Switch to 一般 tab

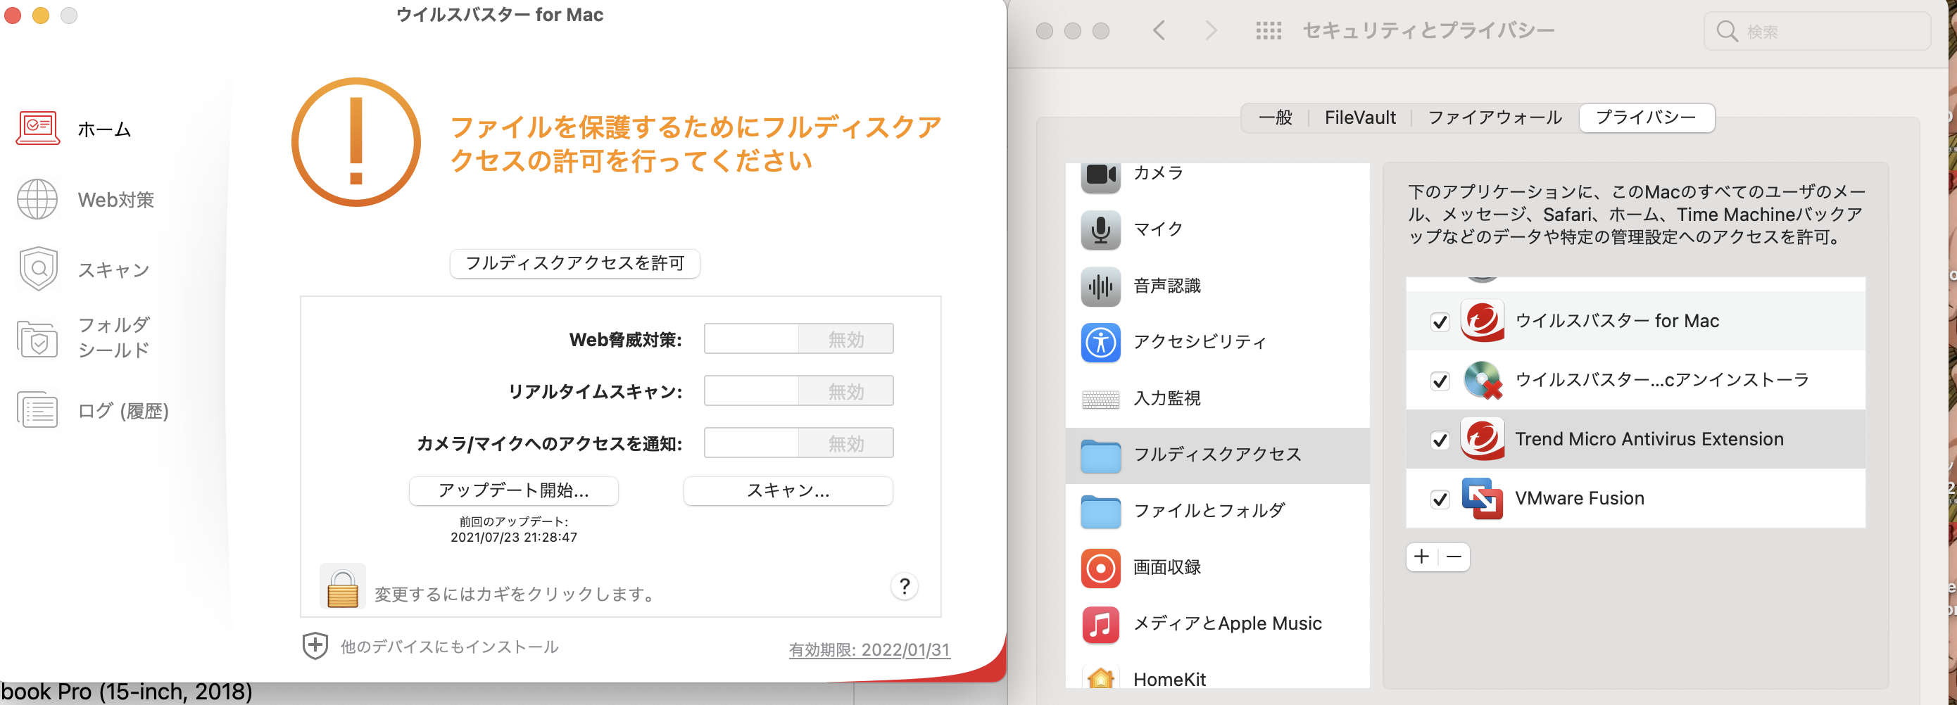click(1275, 118)
